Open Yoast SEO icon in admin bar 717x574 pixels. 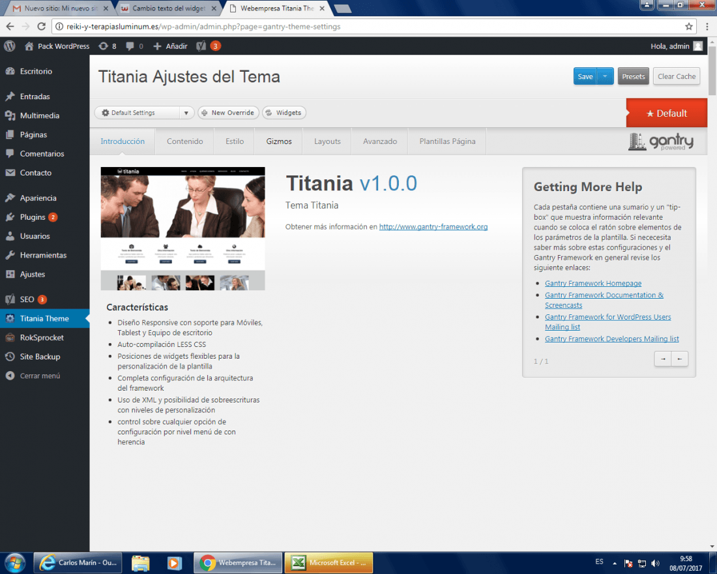coord(201,46)
